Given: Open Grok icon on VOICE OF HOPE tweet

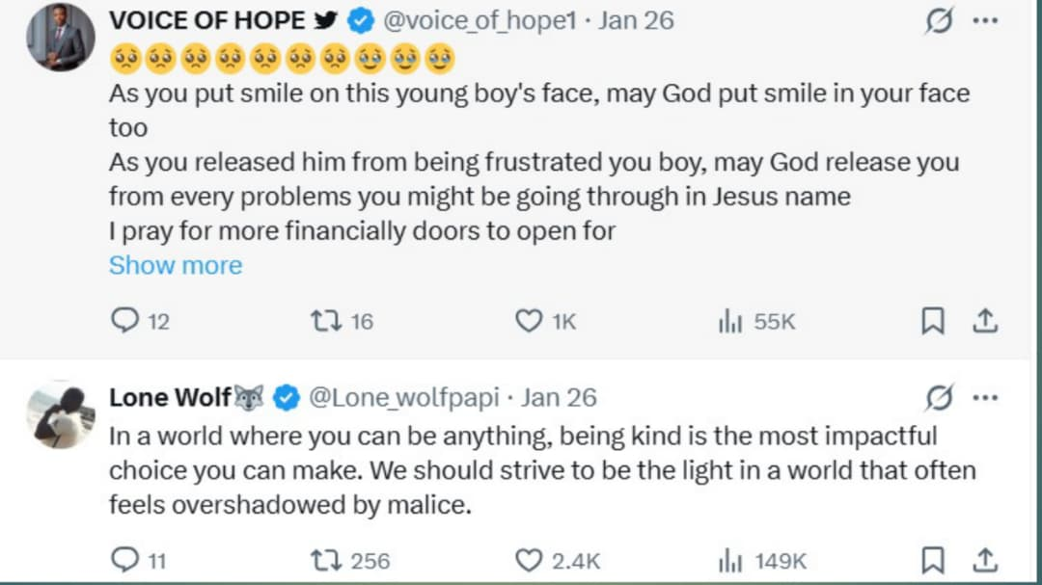Looking at the screenshot, I should click(x=939, y=21).
